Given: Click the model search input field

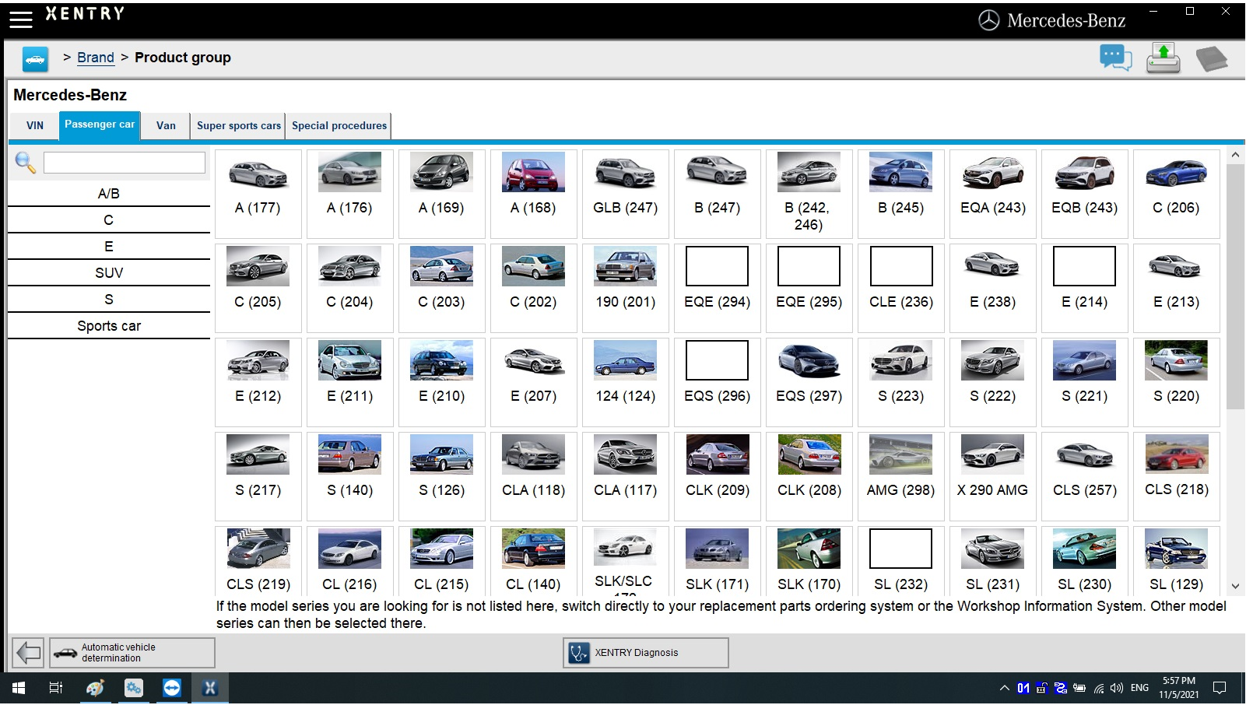Looking at the screenshot, I should (125, 163).
